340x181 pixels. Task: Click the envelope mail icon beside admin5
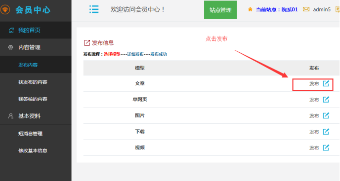point(306,9)
